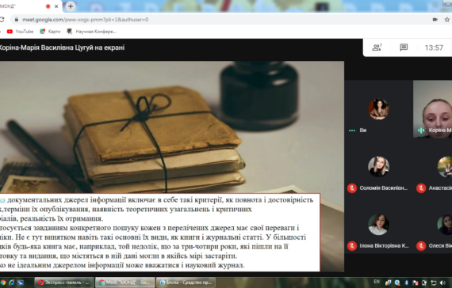Open the participants list icon
This screenshot has width=452, height=288.
click(x=377, y=47)
